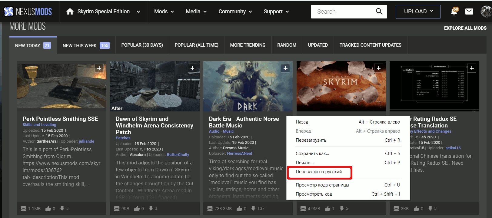Screen dimensions: 492x218
Task: Expand the Community menu
Action: (235, 12)
